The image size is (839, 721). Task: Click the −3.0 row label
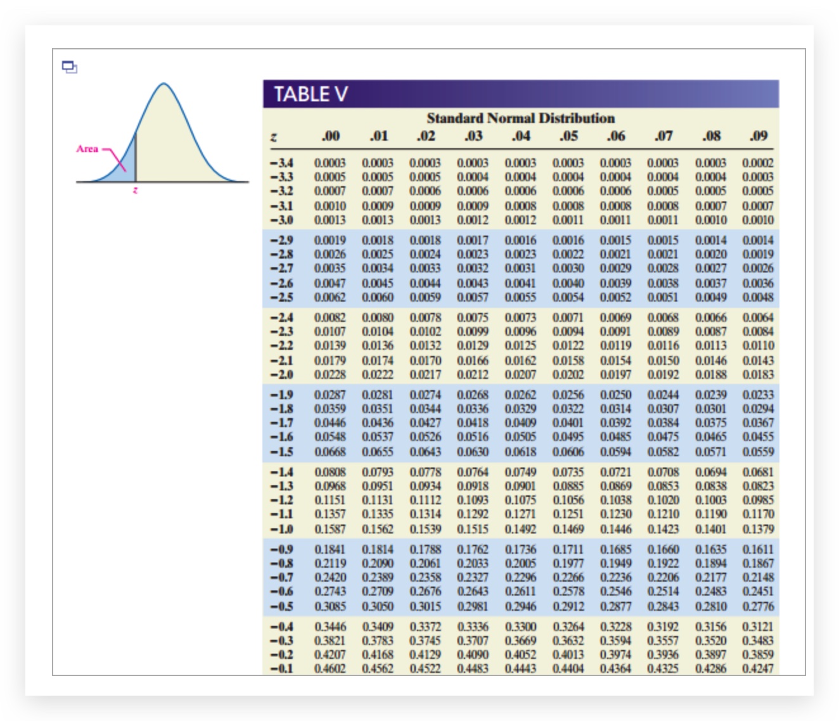281,220
